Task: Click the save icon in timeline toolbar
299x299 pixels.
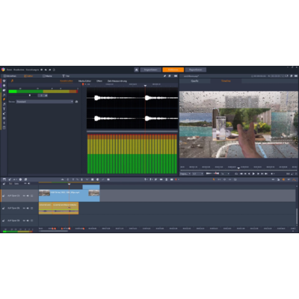Action: [x=4, y=179]
